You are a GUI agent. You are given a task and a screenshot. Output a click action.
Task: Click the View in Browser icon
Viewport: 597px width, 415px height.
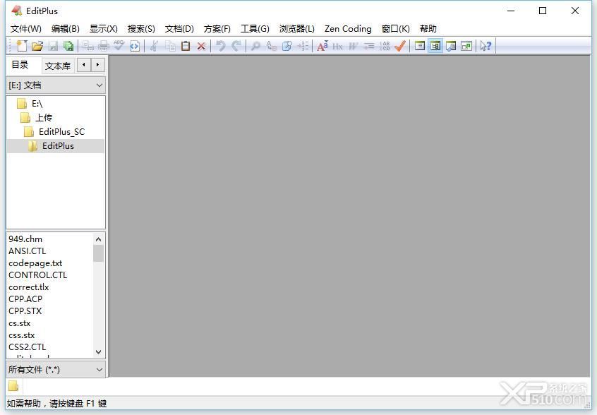(135, 46)
